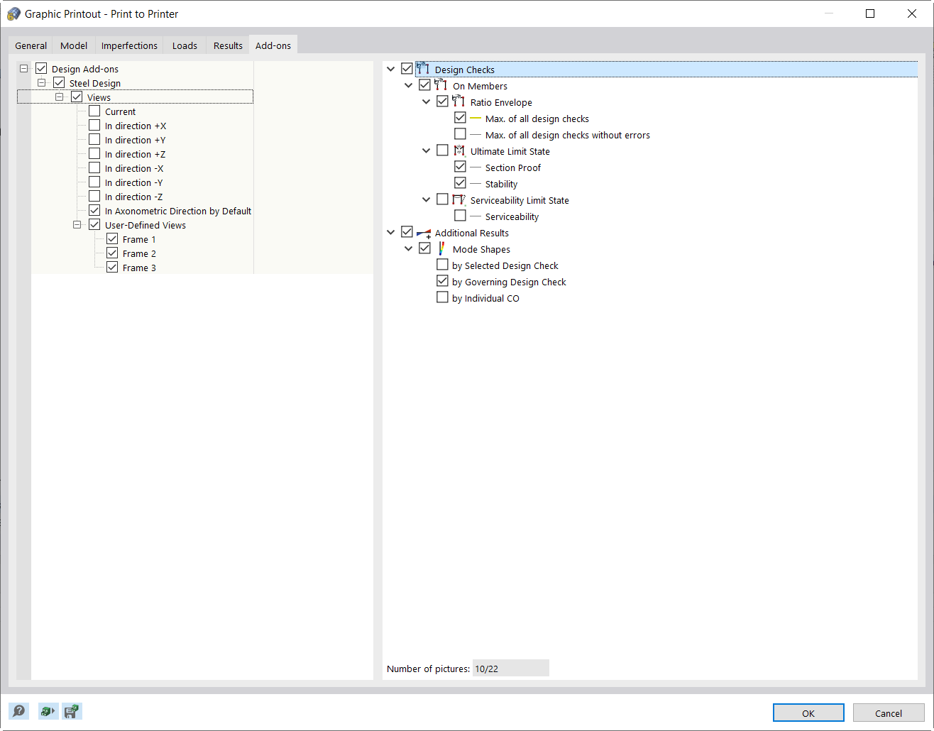Click the yellow line beside Max. of all design checks

pyautogui.click(x=476, y=119)
